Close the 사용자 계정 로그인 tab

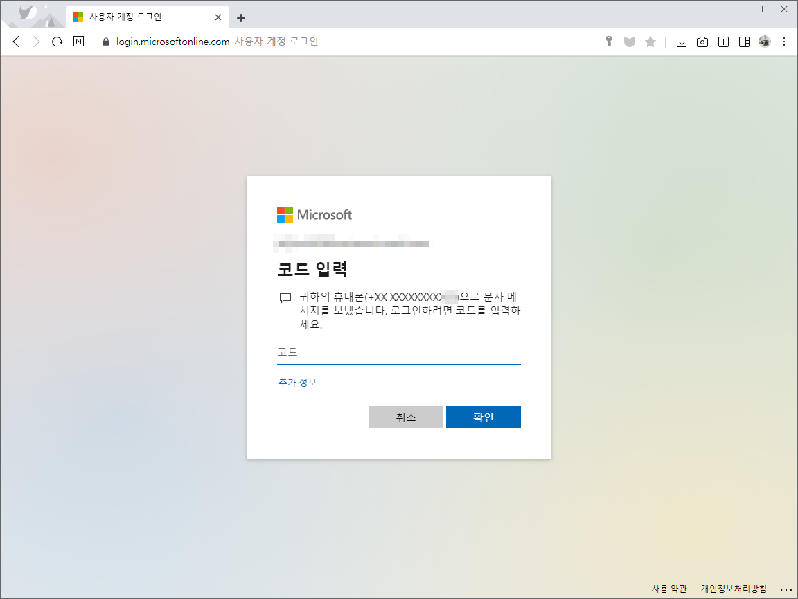218,17
